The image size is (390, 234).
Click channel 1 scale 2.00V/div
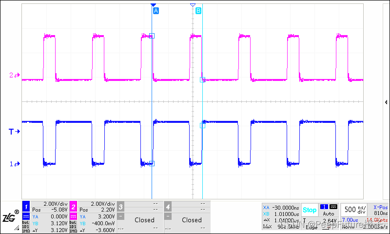pos(56,204)
